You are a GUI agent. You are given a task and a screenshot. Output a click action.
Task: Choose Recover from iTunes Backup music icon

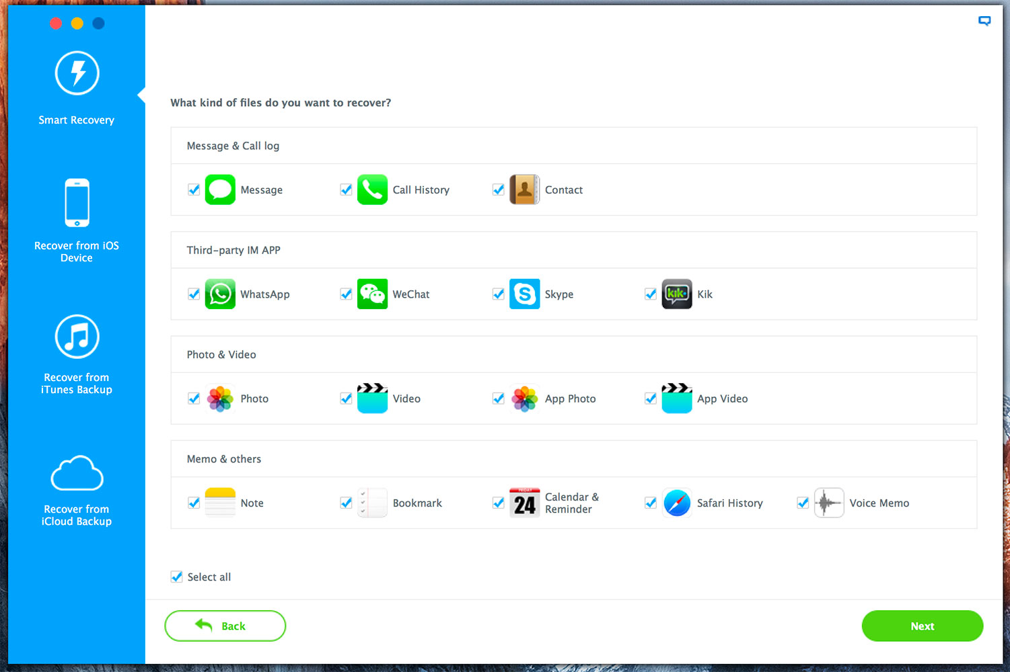77,336
